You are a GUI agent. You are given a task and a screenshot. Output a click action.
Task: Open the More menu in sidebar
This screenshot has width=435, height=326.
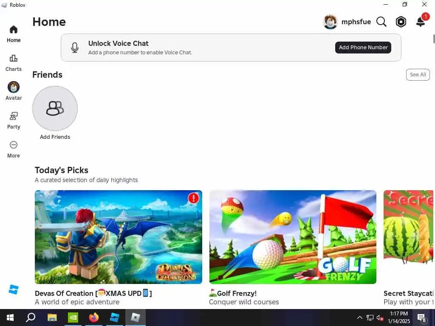pyautogui.click(x=14, y=149)
